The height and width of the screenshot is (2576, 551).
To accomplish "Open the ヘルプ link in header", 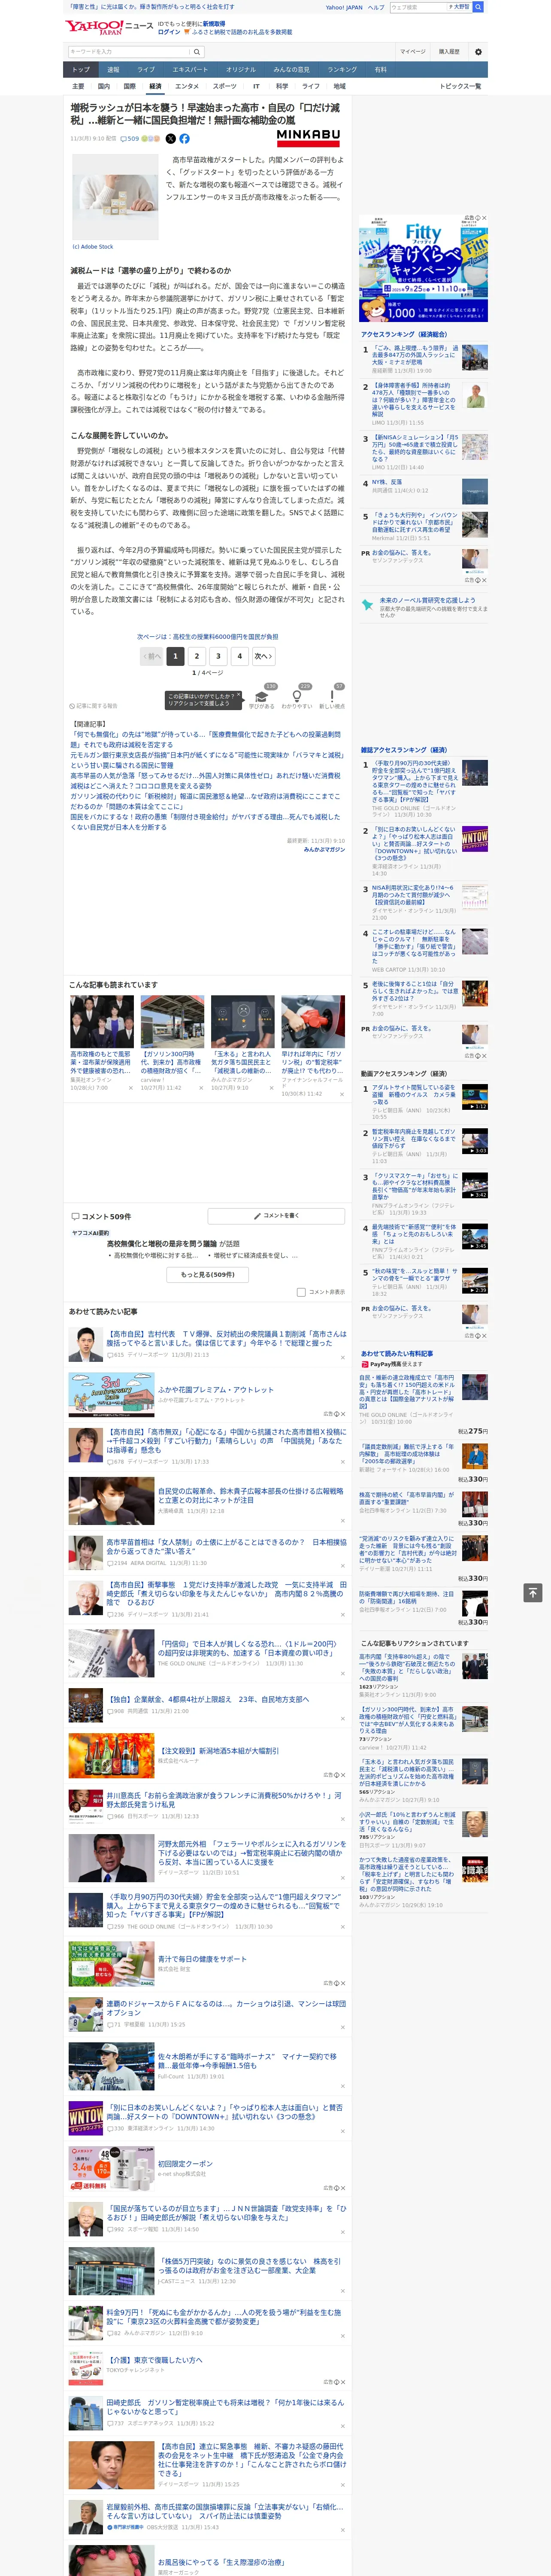I will click(x=376, y=7).
